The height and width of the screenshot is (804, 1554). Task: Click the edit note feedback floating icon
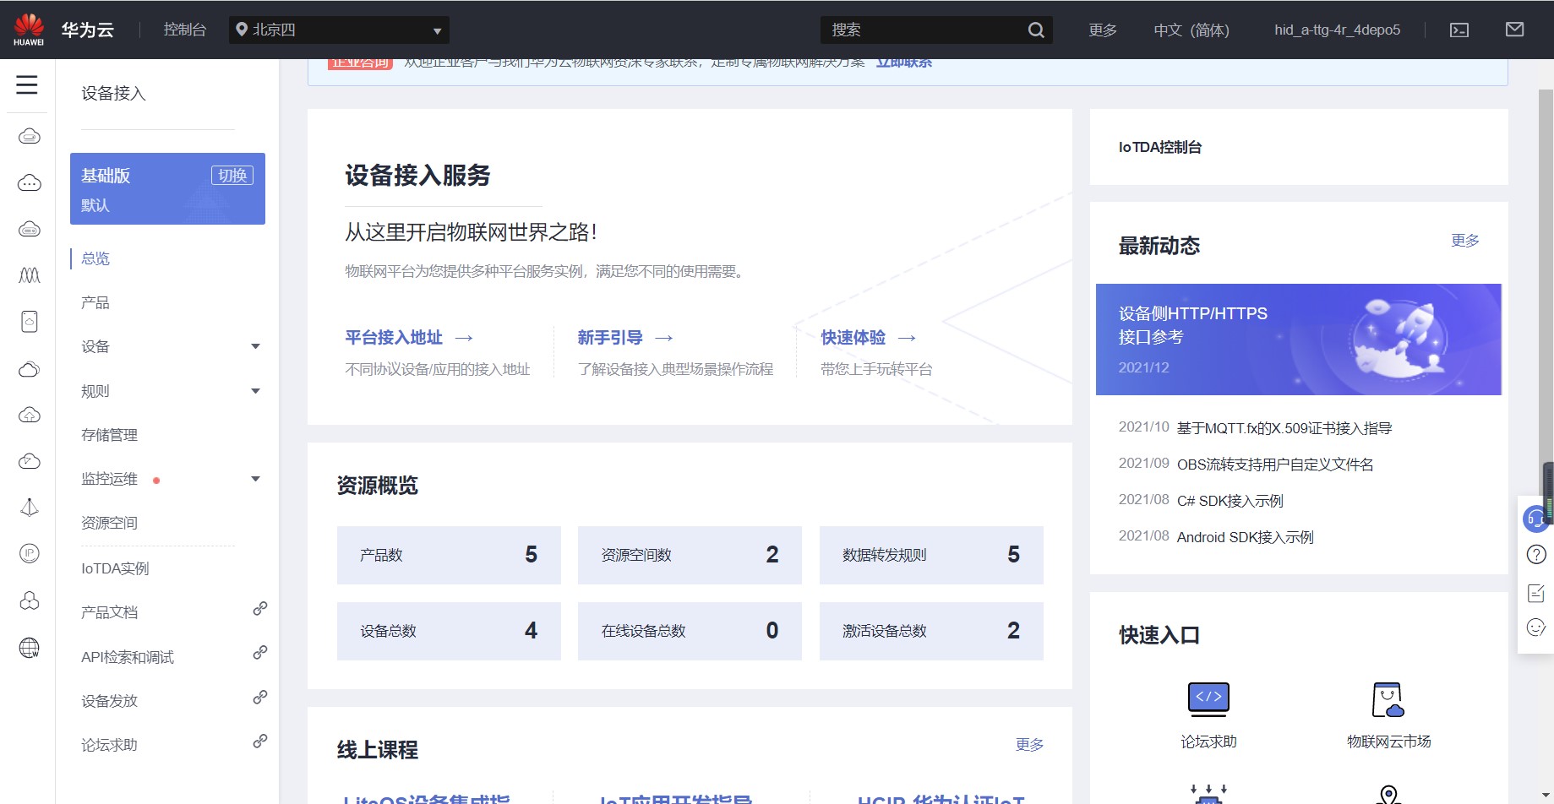pyautogui.click(x=1536, y=592)
